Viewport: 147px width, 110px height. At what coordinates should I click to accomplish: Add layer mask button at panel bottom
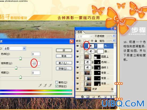click(88, 97)
